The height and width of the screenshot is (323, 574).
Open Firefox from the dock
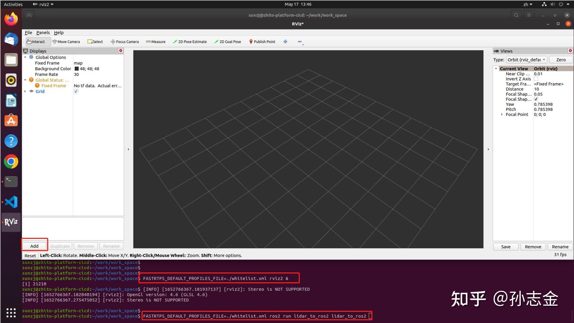(11, 19)
